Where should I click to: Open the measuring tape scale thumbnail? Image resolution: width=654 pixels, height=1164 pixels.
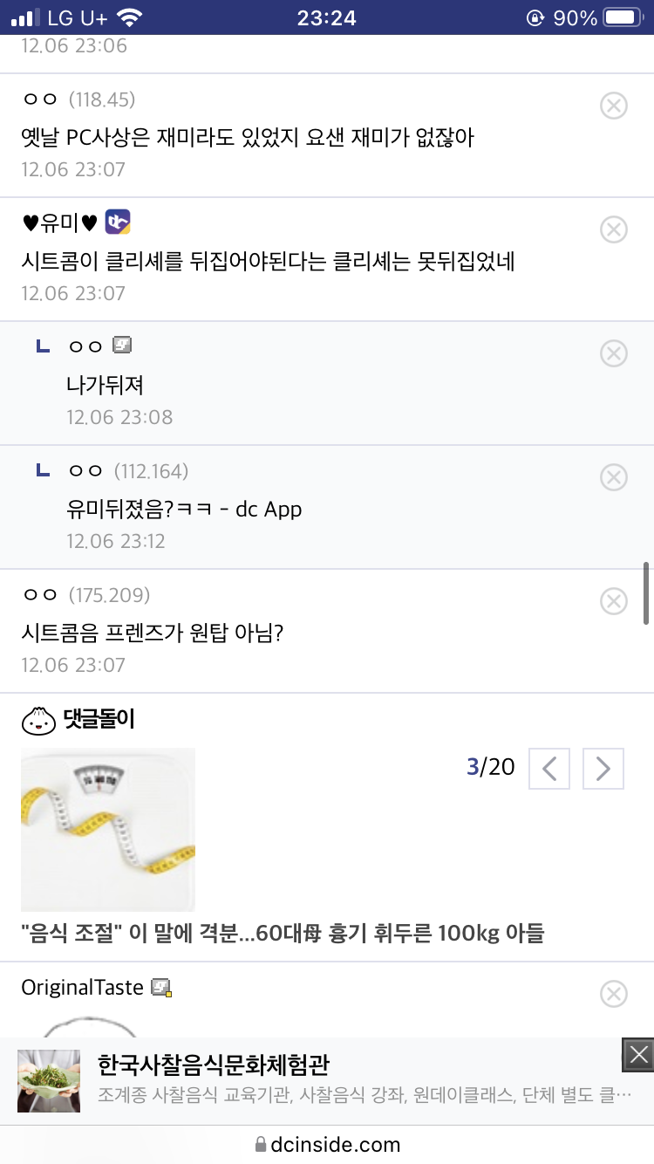point(108,829)
